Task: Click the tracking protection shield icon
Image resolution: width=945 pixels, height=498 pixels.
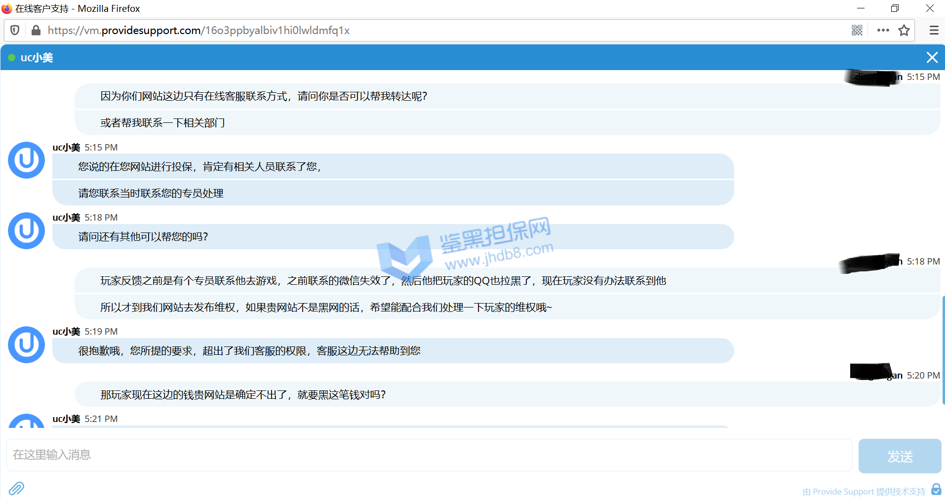Action: click(15, 31)
